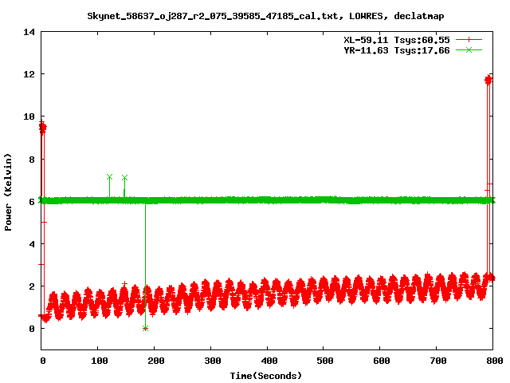Click the y-axis tick label 12
This screenshot has height=383, width=510.
click(x=29, y=74)
